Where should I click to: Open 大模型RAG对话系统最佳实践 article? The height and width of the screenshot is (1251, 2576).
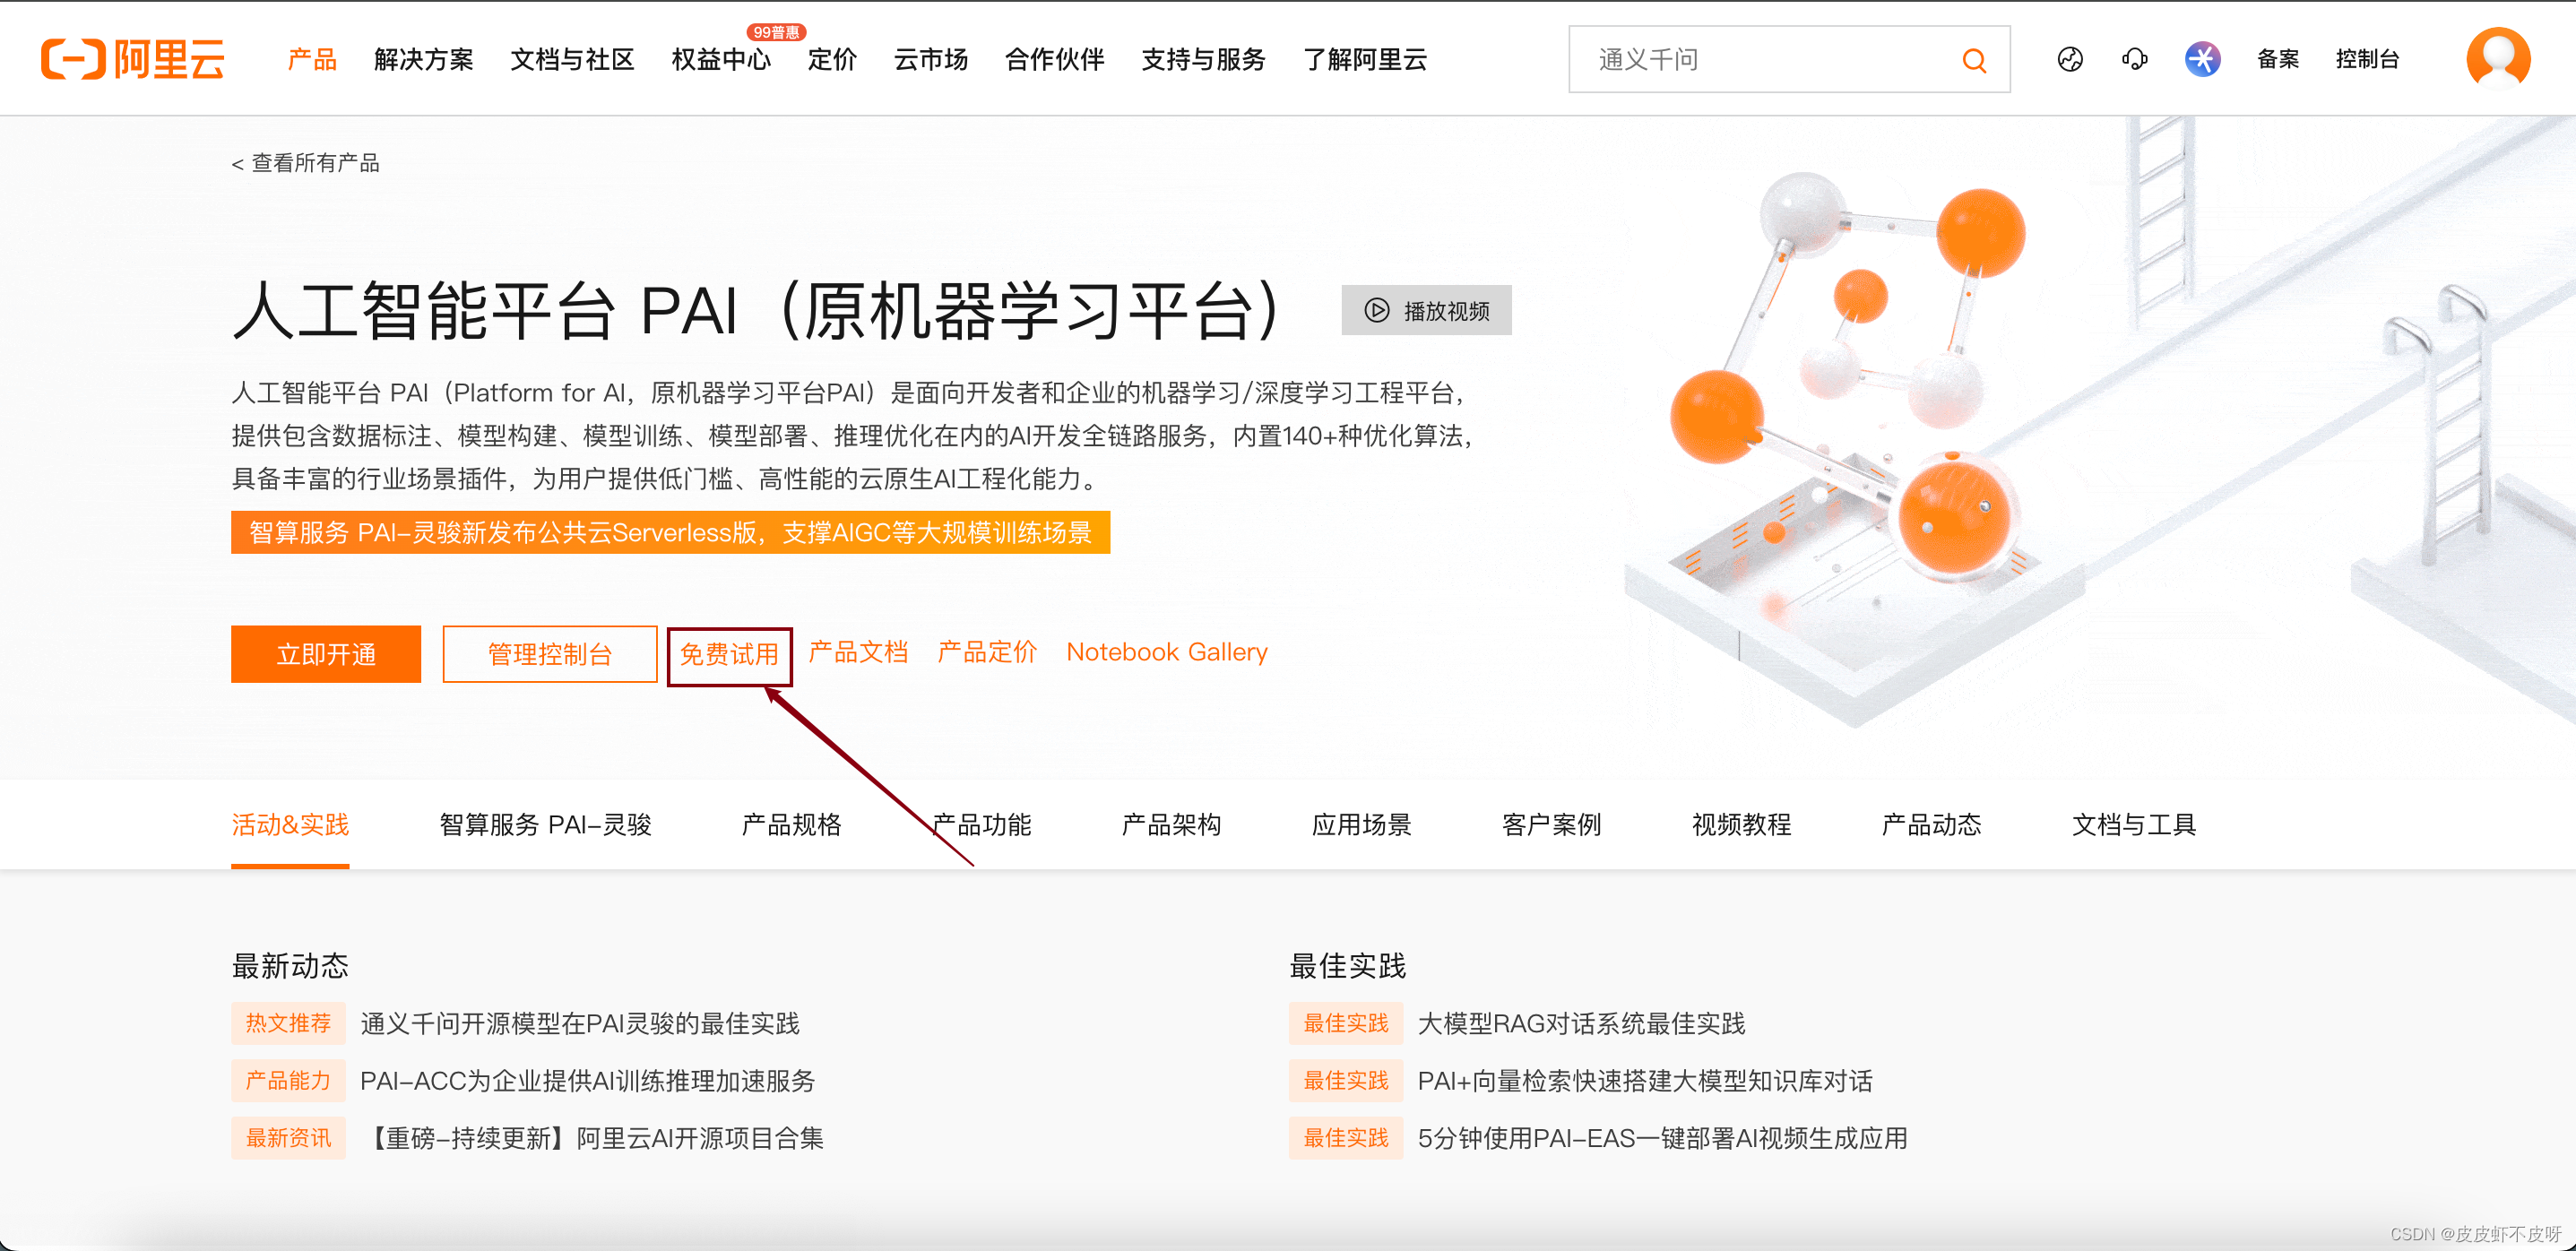[1582, 1024]
